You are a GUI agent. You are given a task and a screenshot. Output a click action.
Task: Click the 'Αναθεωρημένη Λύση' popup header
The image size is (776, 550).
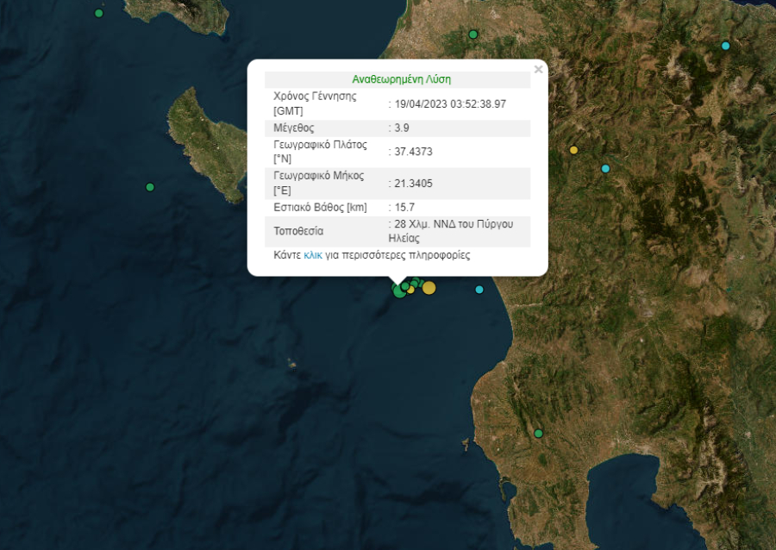coord(401,79)
